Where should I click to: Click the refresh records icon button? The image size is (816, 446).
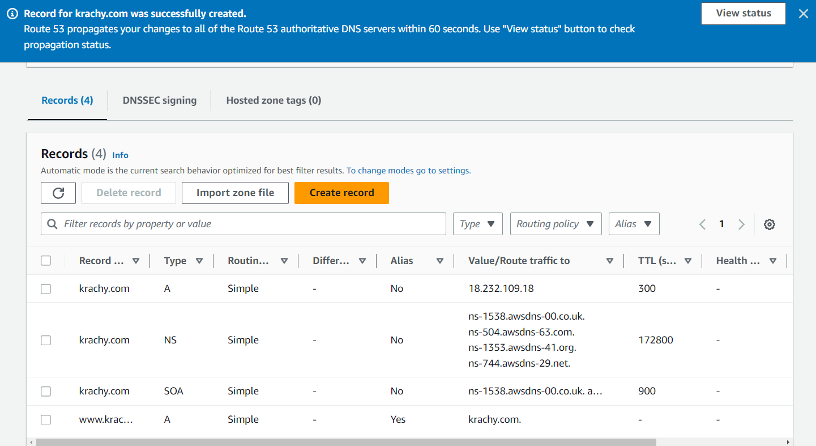pyautogui.click(x=58, y=193)
